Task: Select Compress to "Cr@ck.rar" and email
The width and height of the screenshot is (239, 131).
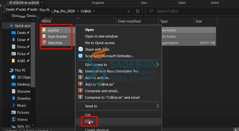Action: coord(112,98)
